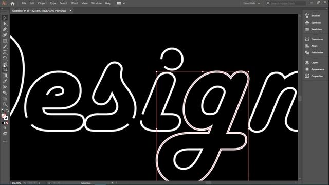Close the Untitled-1 document tab
This screenshot has width=329, height=185.
coord(71,11)
